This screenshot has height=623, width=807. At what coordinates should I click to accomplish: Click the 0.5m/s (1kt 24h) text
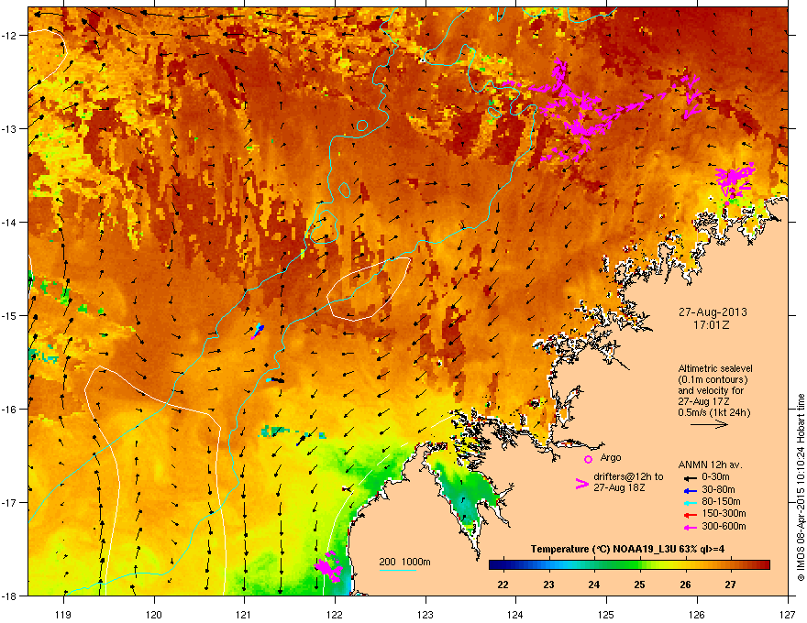coord(713,412)
